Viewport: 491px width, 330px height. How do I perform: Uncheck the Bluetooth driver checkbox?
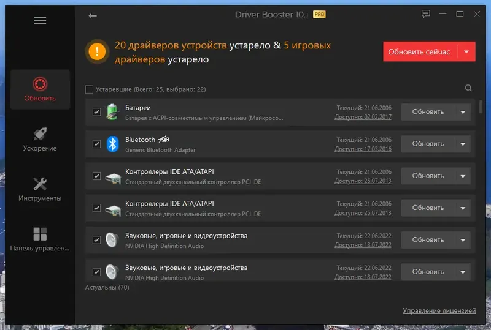(x=96, y=144)
